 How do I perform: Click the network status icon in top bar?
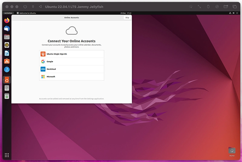tap(230, 13)
